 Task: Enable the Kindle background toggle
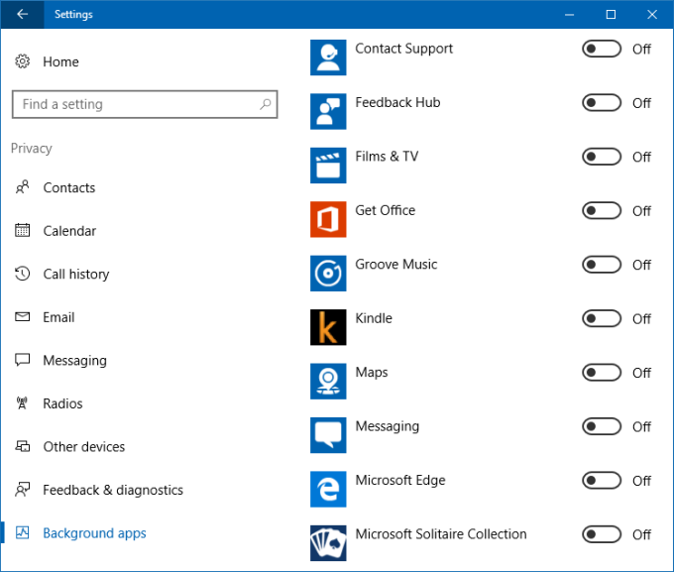coord(602,318)
